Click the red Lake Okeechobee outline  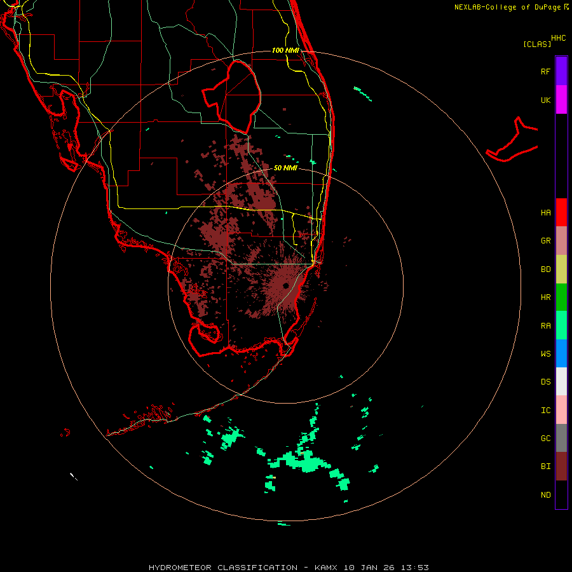231,97
